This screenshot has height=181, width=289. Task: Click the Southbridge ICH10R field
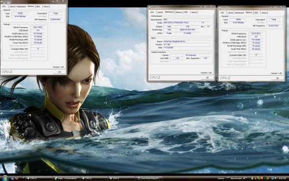click(188, 30)
